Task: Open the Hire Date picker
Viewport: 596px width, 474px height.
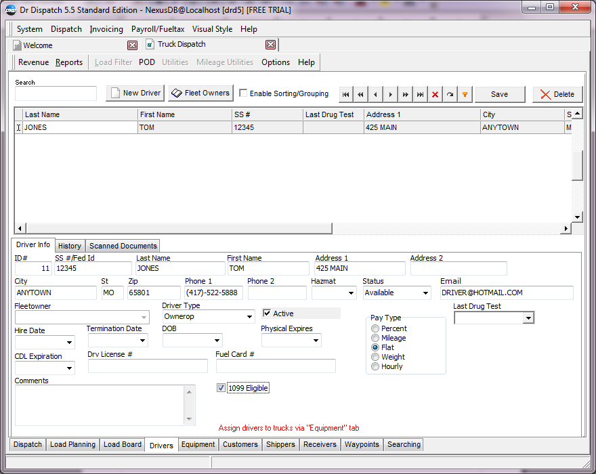Action: 69,343
